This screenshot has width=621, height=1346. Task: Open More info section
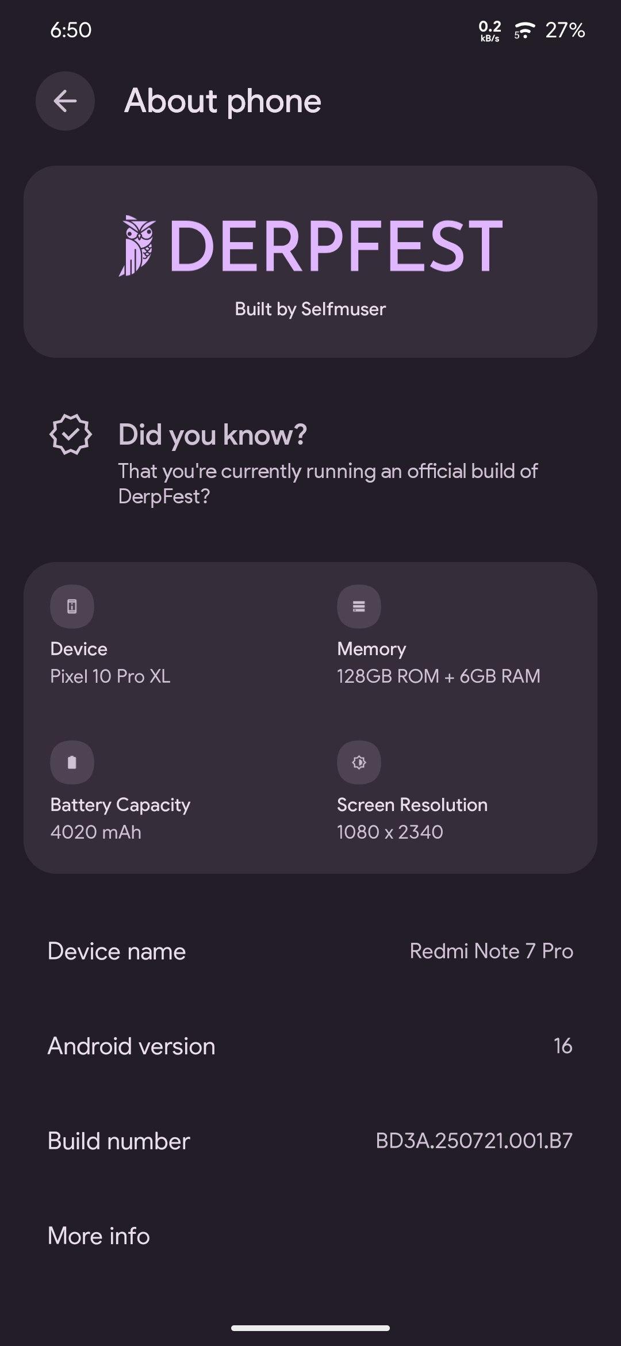pos(310,1236)
